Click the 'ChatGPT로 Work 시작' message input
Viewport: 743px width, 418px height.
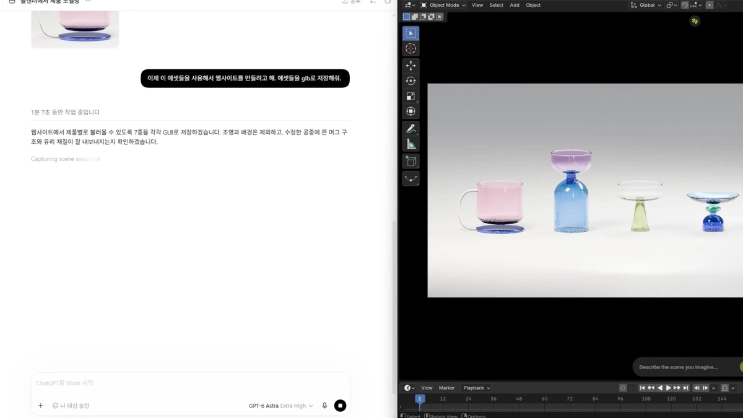pos(190,383)
